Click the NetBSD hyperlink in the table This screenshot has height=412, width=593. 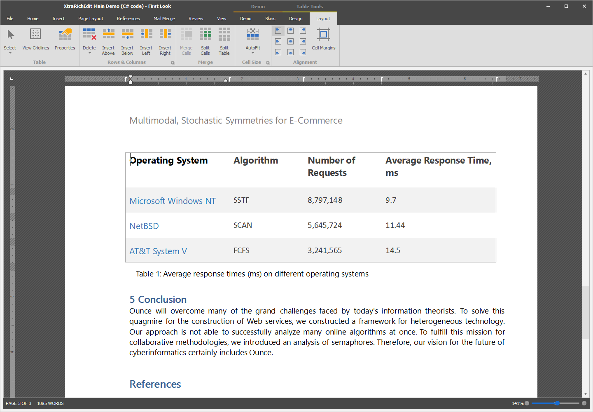(x=144, y=226)
